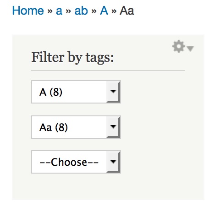Go to the Home breadcrumb link

(x=28, y=11)
